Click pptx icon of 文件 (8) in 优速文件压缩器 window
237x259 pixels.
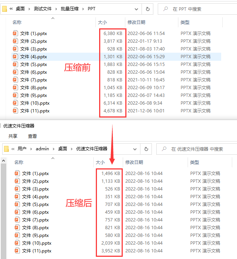tap(17, 228)
